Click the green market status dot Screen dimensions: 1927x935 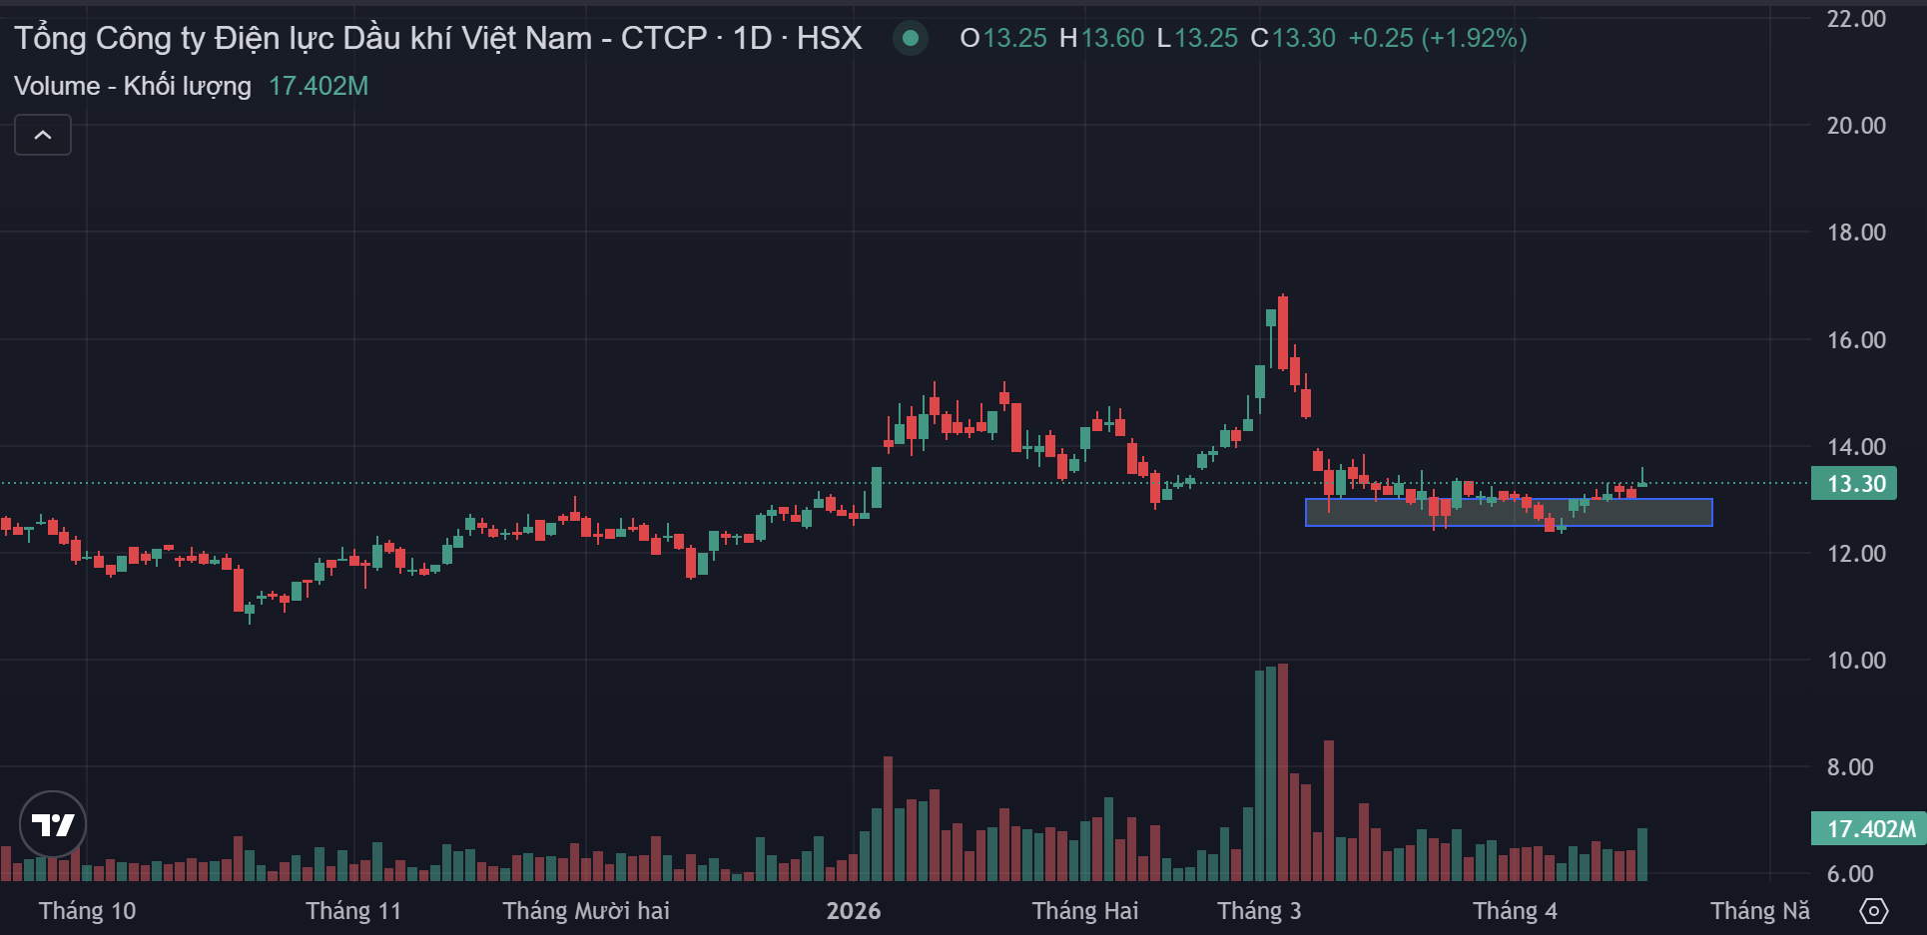click(x=910, y=39)
